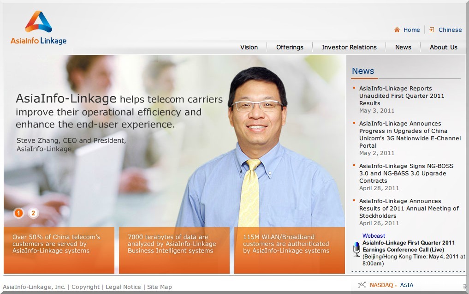Click the Chinese language switch icon

432,30
